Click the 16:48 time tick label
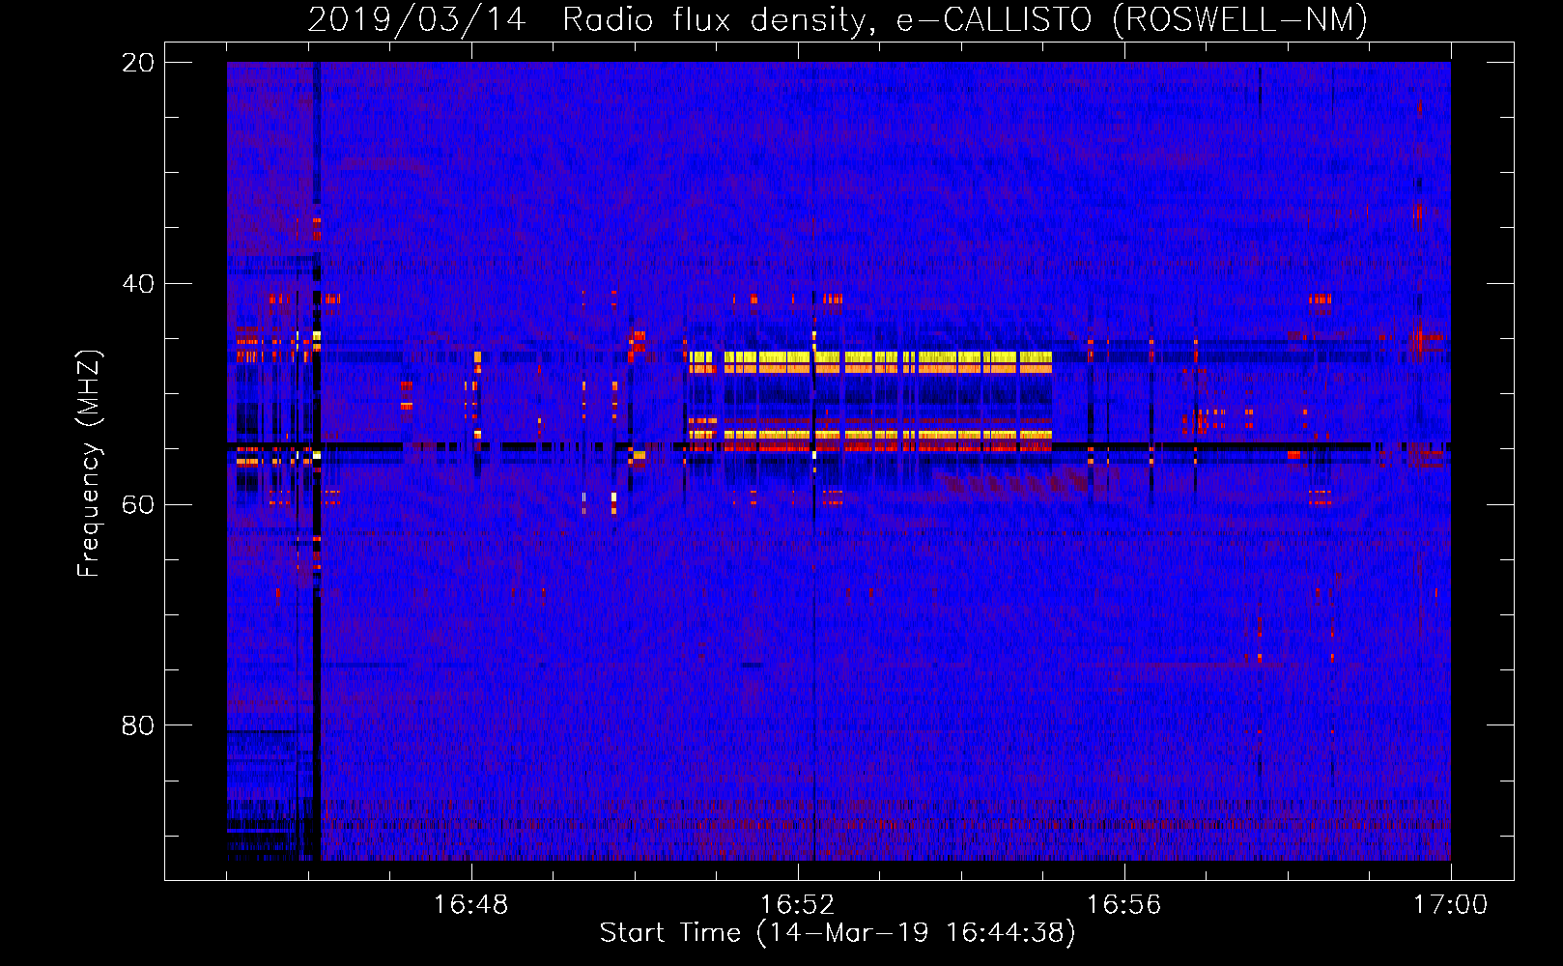The width and height of the screenshot is (1563, 966). (470, 904)
